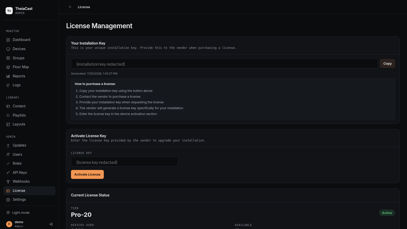Viewport: 407px width, 229px height.
Task: Click the logout icon beside demo user
Action: [x=51, y=224]
